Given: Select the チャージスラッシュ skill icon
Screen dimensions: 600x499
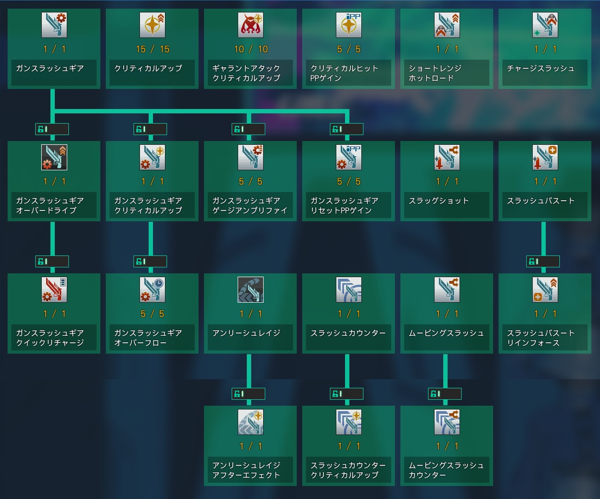Looking at the screenshot, I should tap(545, 25).
